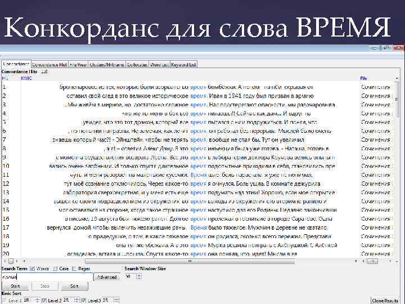Open the Concordance Plot tab
405x304 pixels.
point(49,65)
